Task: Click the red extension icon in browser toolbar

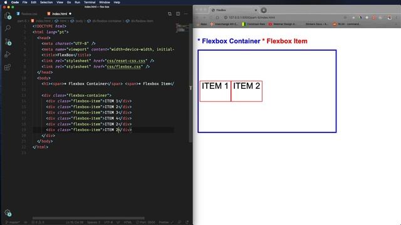Action: click(373, 17)
